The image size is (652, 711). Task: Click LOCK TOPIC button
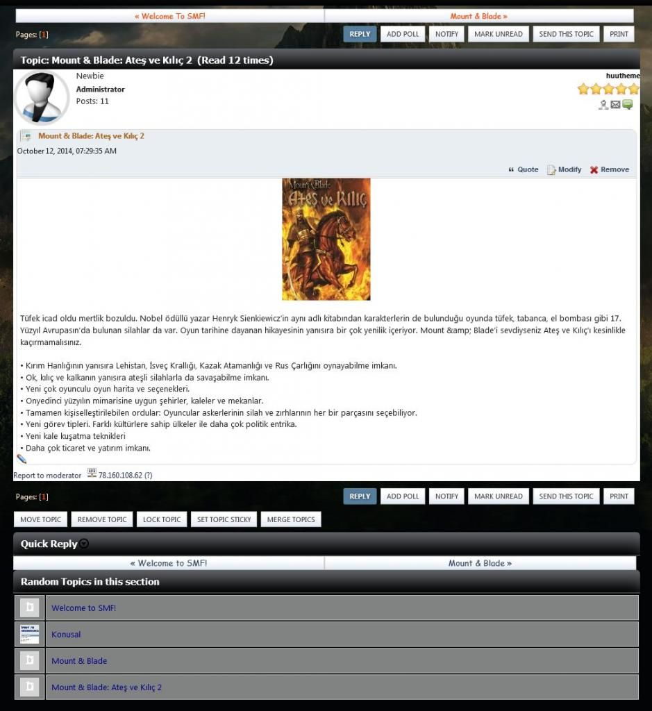pyautogui.click(x=161, y=519)
